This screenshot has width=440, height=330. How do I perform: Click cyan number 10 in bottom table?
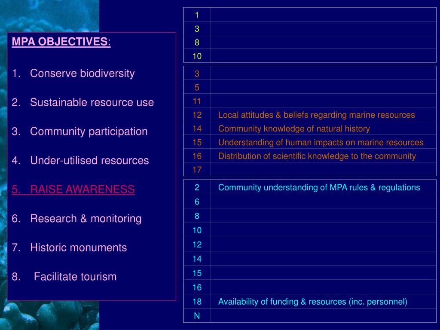point(197,230)
